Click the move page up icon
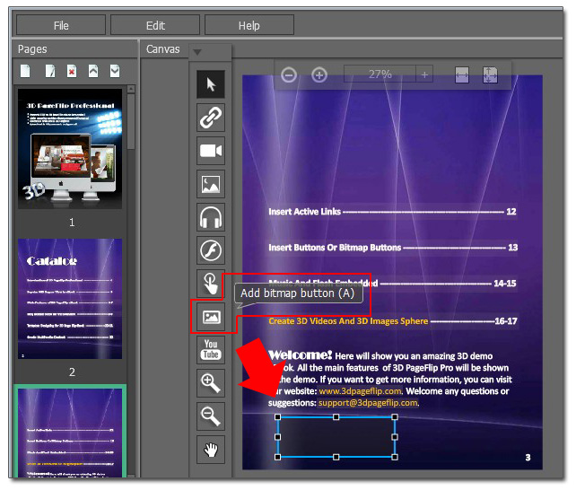 click(x=93, y=71)
